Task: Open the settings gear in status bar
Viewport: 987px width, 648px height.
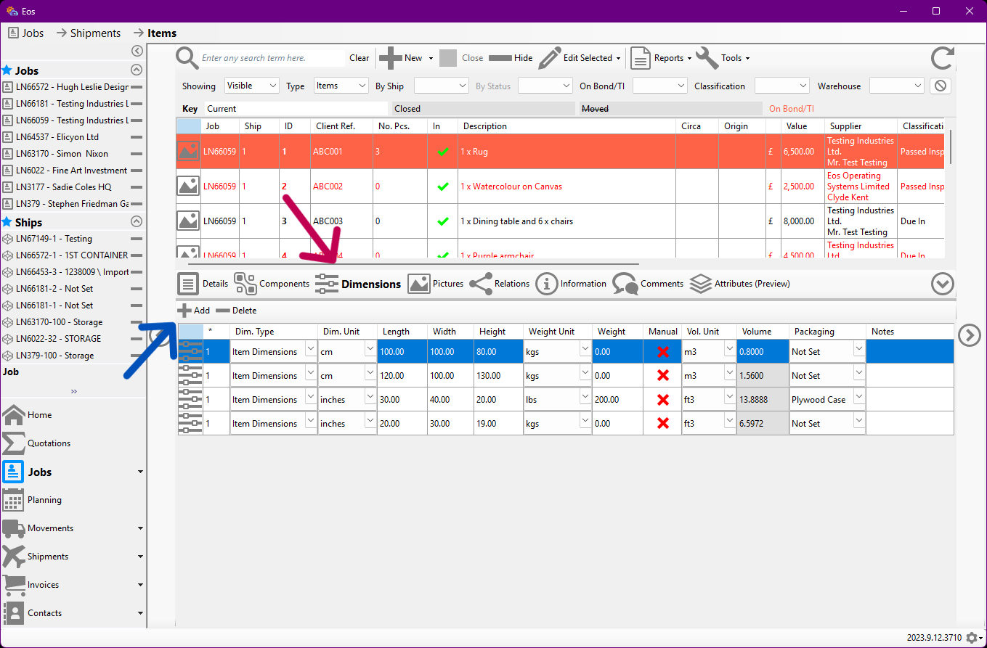Action: pyautogui.click(x=972, y=638)
